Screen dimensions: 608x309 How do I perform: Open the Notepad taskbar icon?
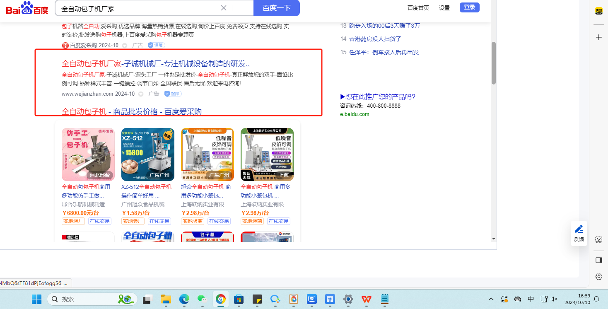point(385,299)
